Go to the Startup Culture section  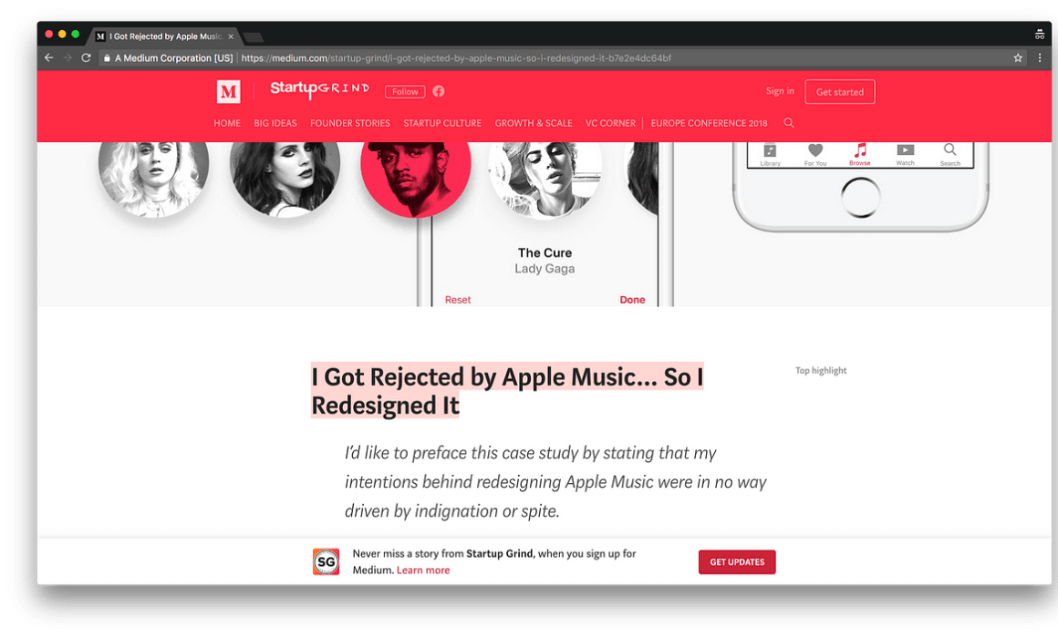pyautogui.click(x=442, y=123)
